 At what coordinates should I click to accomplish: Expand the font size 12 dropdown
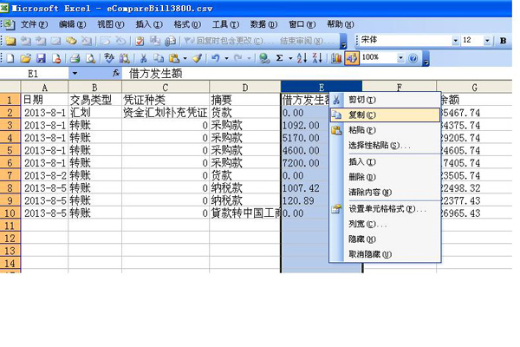point(491,41)
